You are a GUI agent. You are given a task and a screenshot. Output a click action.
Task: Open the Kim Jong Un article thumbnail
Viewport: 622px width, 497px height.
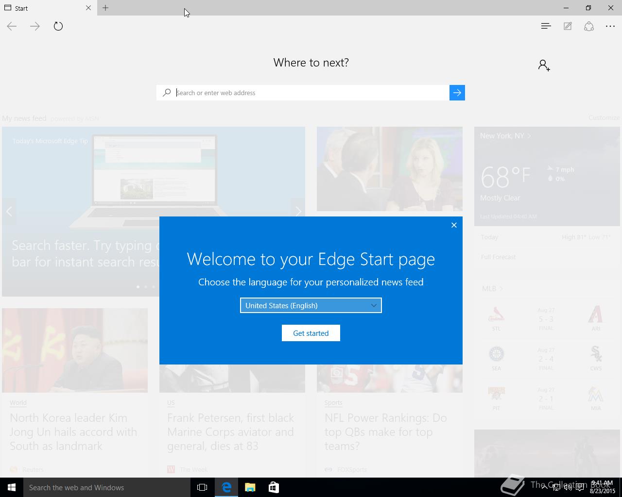[x=75, y=350]
